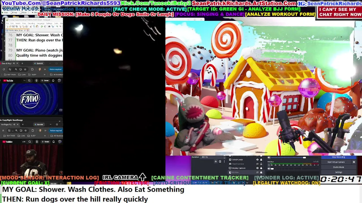Screen dimensions: 362x203
Task: Show the hidden BG Man source
Action: point(257,172)
